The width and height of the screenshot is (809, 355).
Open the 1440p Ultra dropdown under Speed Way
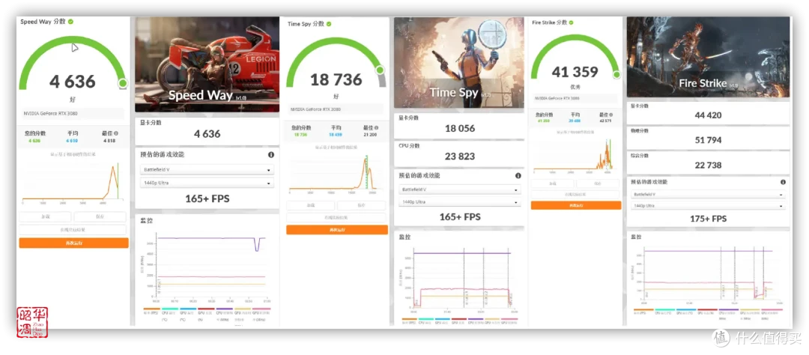coord(207,183)
